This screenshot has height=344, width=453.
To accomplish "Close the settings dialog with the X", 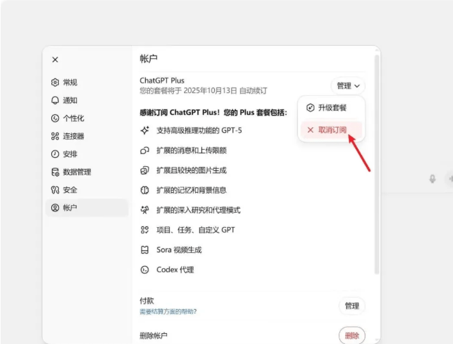I will coord(55,59).
